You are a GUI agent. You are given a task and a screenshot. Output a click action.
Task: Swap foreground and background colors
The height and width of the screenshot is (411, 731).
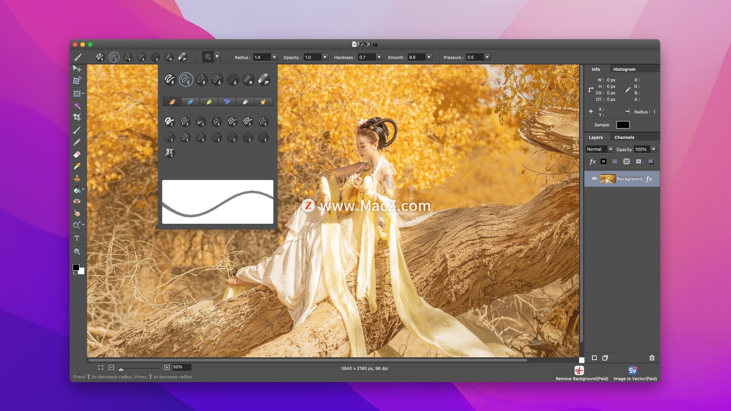click(75, 274)
